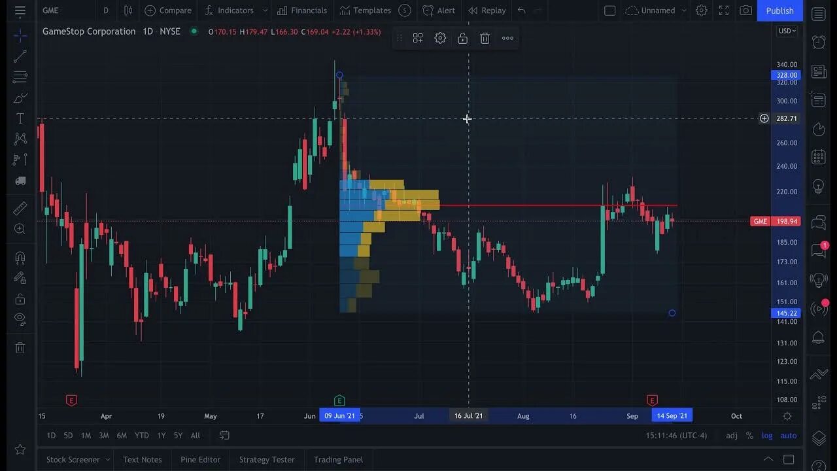Open the object tree layers panel
This screenshot has height=471, width=837.
coord(818,438)
